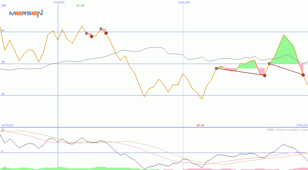Click the 7/01/24 end date label

pyautogui.click(x=302, y=126)
